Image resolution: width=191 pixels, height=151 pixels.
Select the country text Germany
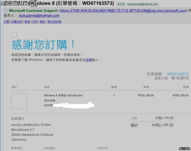19,140
